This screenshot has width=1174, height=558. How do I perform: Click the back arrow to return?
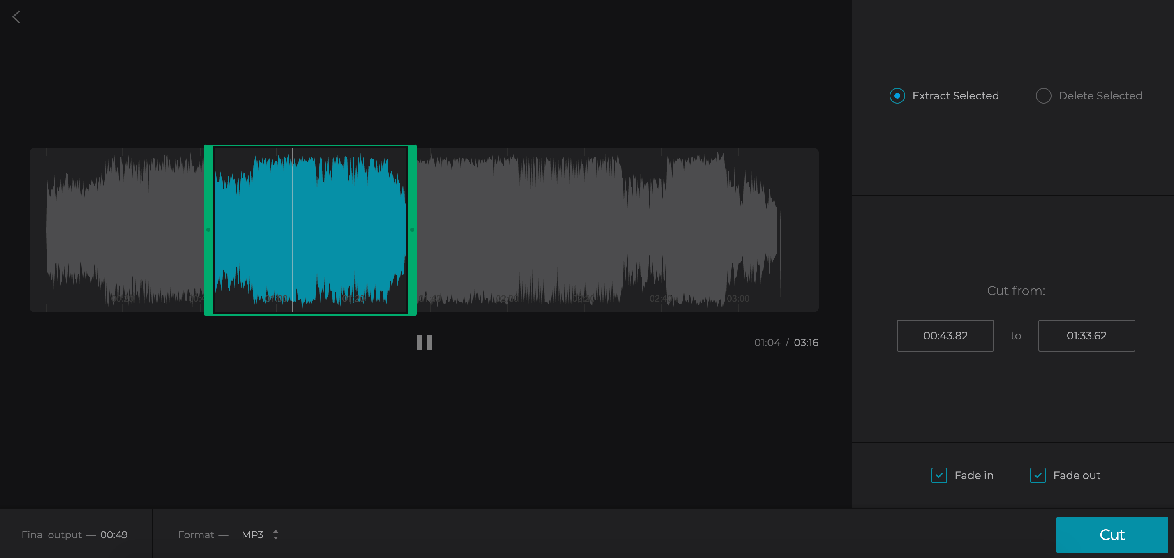click(x=16, y=17)
